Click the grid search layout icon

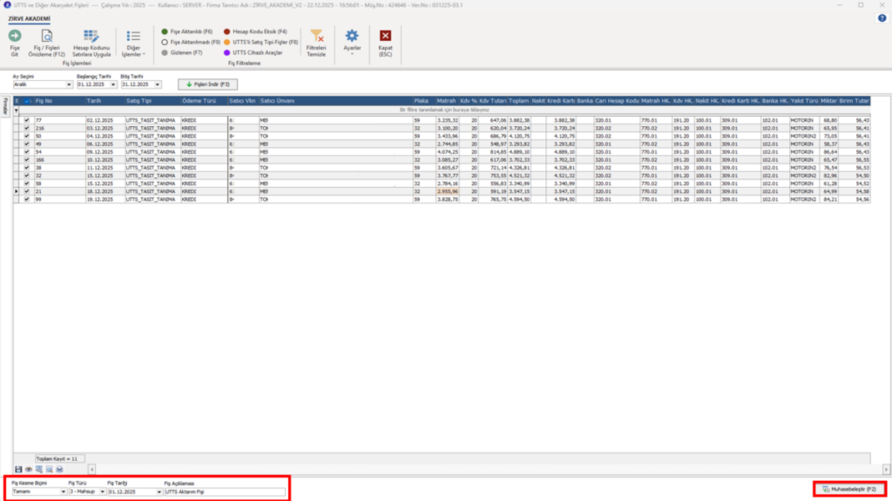coord(38,469)
